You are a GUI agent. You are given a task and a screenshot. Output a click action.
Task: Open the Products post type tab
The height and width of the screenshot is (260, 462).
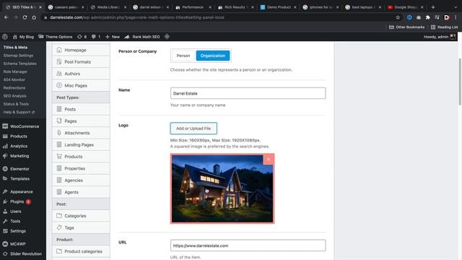point(81,157)
